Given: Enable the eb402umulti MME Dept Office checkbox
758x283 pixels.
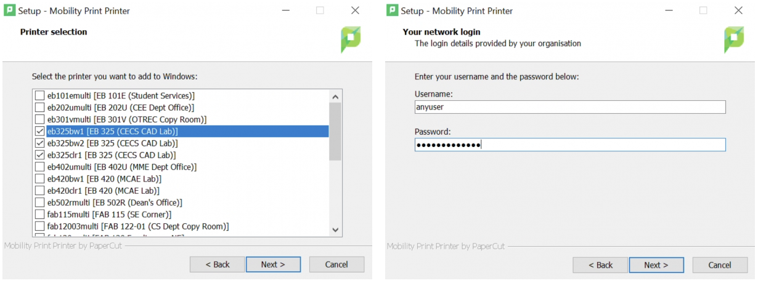Looking at the screenshot, I should click(40, 167).
